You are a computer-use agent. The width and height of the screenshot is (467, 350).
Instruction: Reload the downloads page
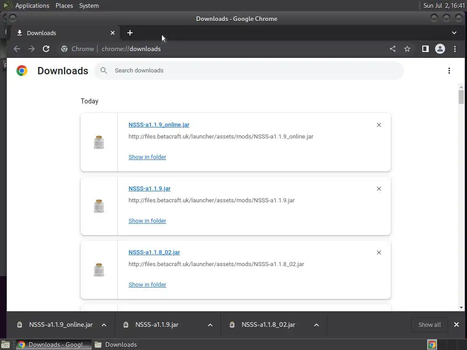tap(46, 49)
